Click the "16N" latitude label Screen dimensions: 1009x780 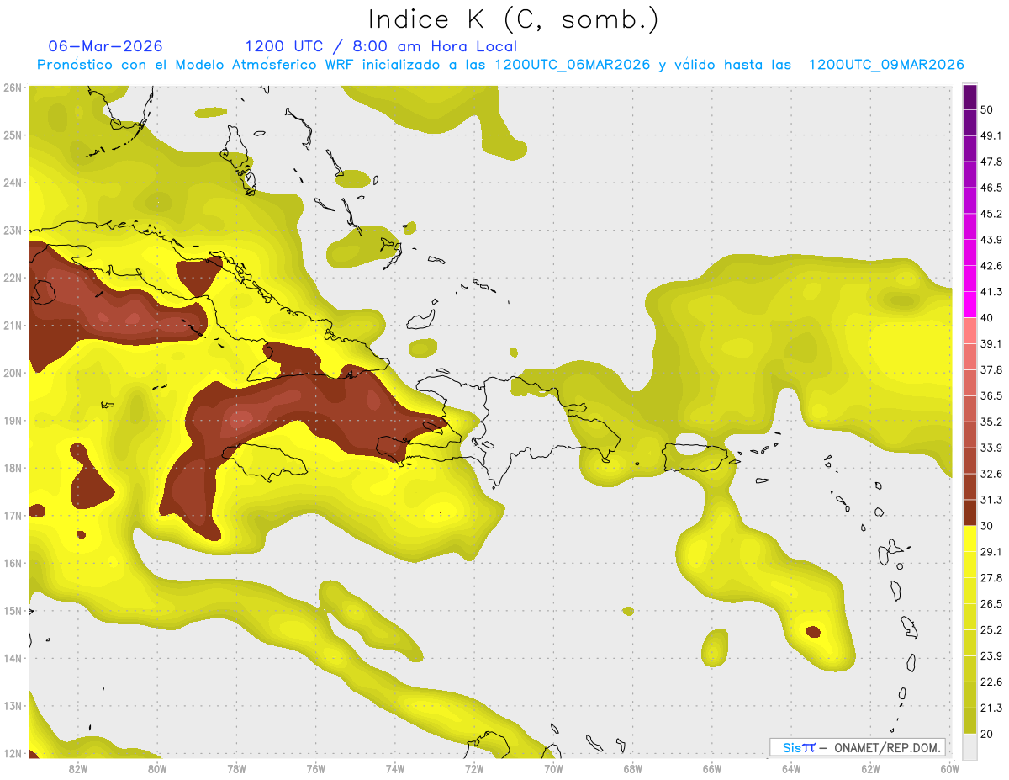[12, 563]
